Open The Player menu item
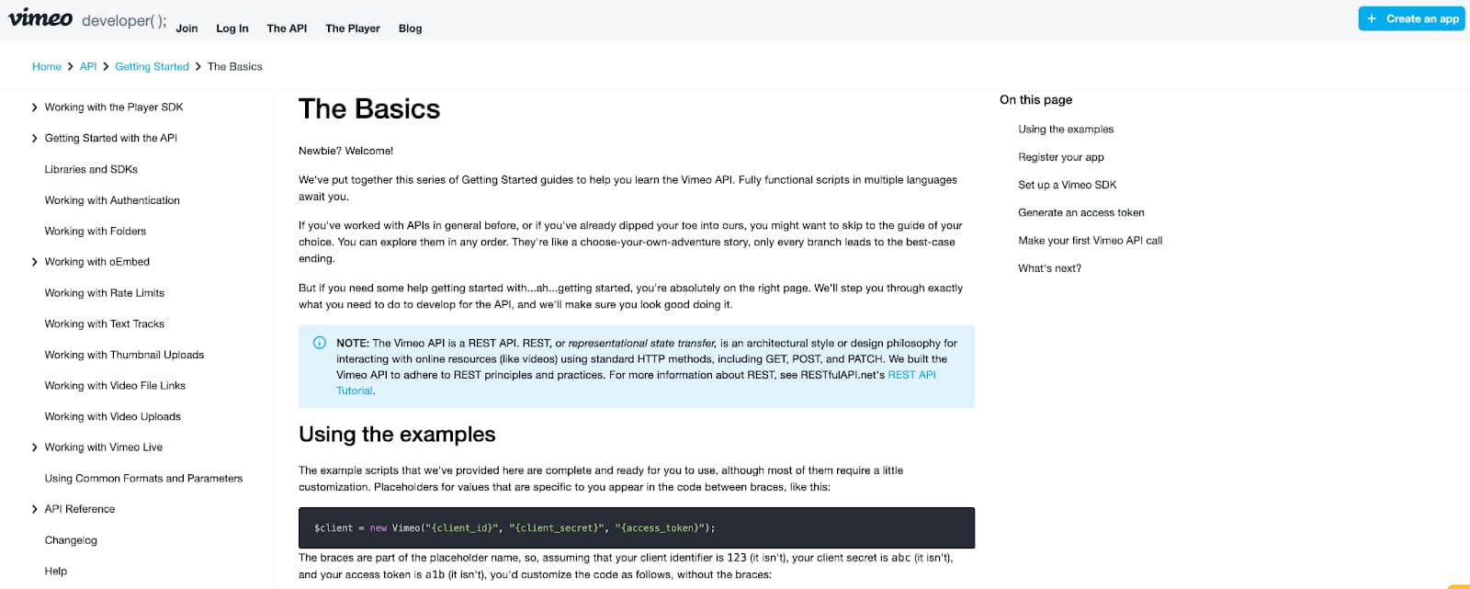Screen dimensions: 1470x589 [353, 28]
